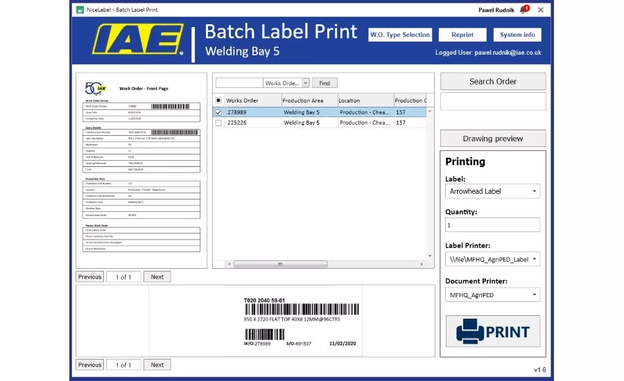Image resolution: width=624 pixels, height=381 pixels.
Task: Click the Search Order button
Action: click(x=493, y=81)
